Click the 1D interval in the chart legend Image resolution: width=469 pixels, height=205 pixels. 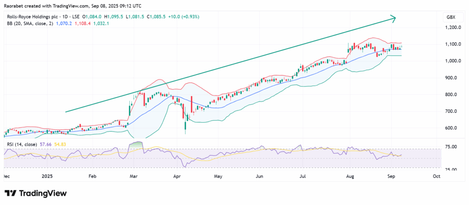(x=65, y=16)
